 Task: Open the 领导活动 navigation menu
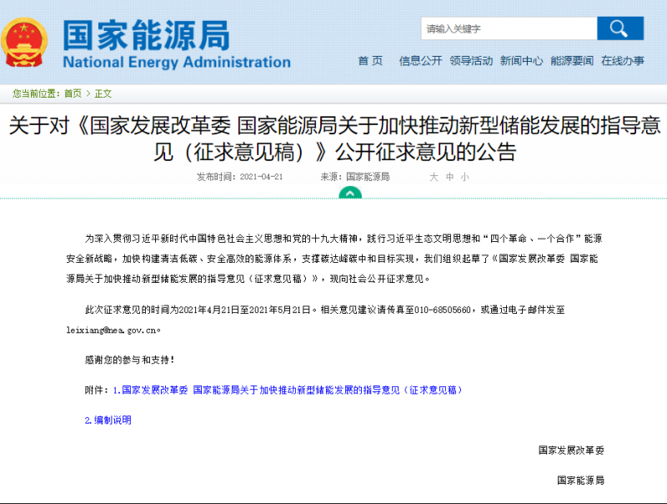click(x=471, y=61)
